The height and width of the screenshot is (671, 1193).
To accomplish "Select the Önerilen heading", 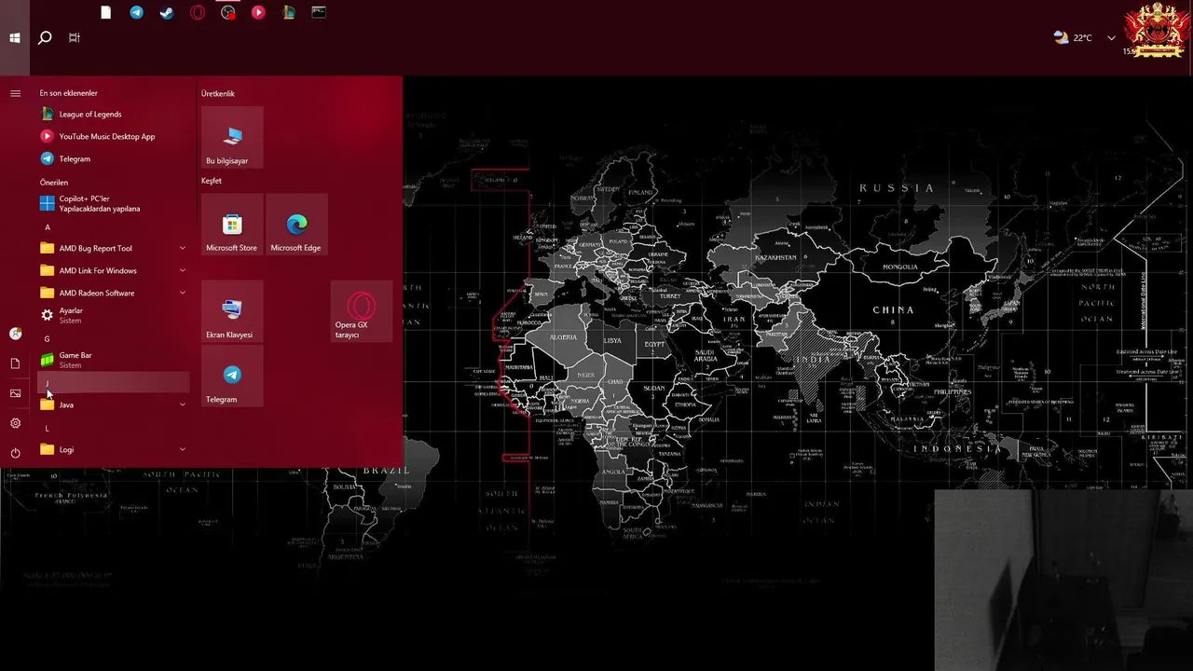I will coord(54,183).
